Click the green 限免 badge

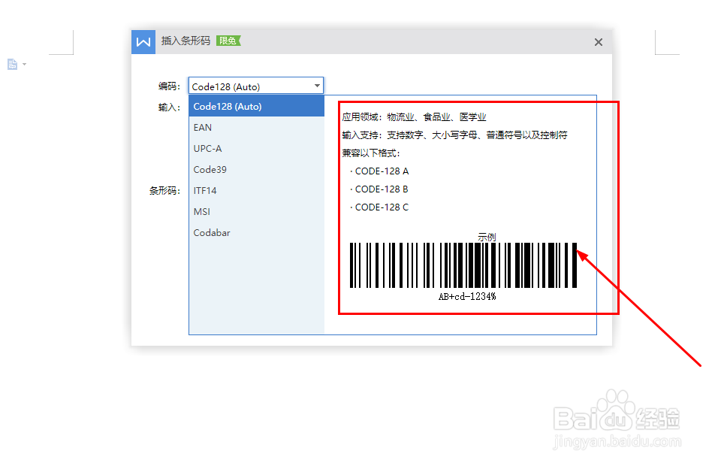click(x=228, y=41)
